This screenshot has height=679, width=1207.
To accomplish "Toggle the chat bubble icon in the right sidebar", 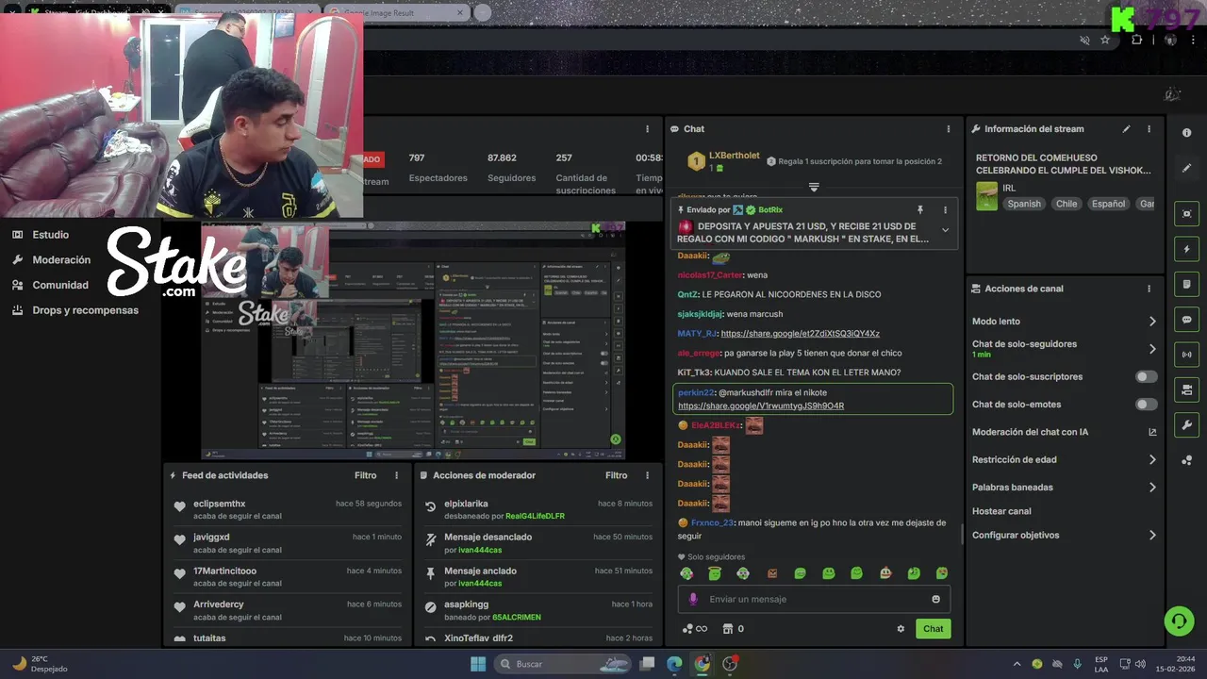I will tap(1186, 320).
